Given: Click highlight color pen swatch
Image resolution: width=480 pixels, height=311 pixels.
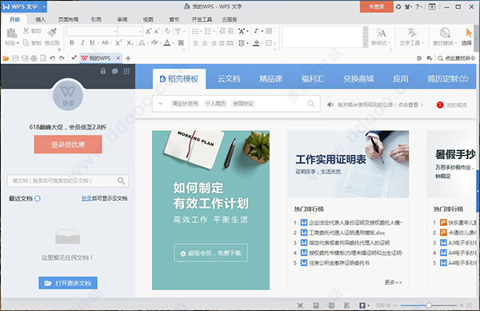Looking at the screenshot, I should (154, 43).
